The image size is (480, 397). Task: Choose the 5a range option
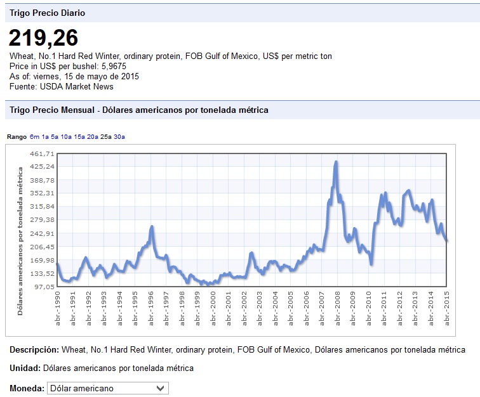click(x=55, y=137)
